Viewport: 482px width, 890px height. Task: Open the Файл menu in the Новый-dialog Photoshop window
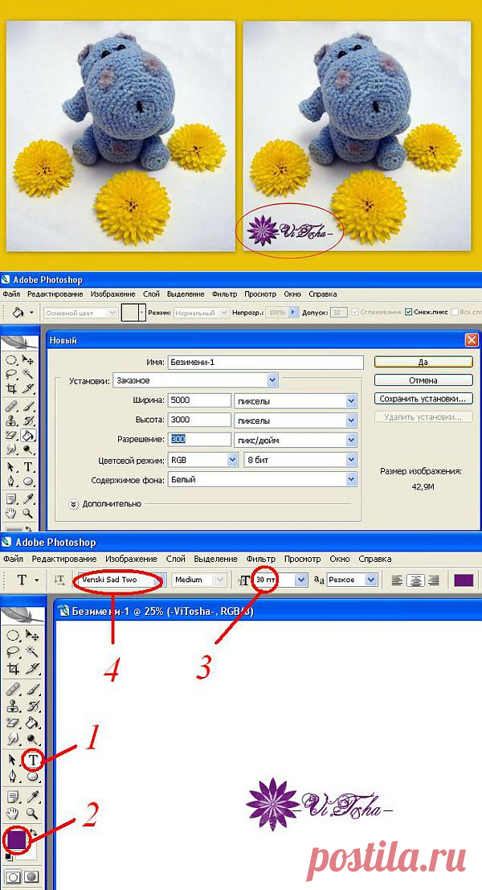coord(11,294)
